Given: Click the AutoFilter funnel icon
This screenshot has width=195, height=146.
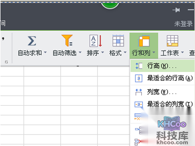Looking at the screenshot, I should [x=67, y=40].
